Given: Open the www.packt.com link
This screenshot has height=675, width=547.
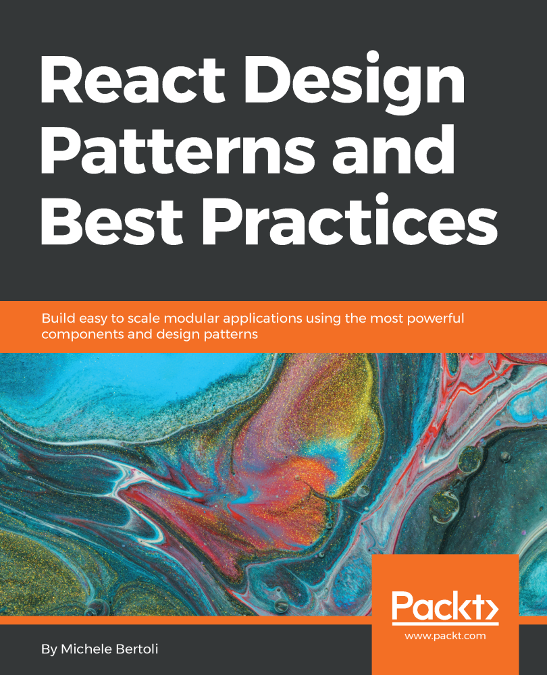Looking at the screenshot, I should tap(445, 636).
